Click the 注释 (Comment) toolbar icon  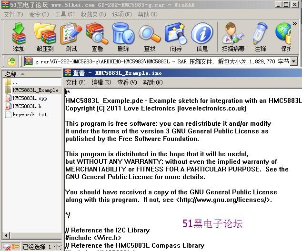tap(260, 37)
